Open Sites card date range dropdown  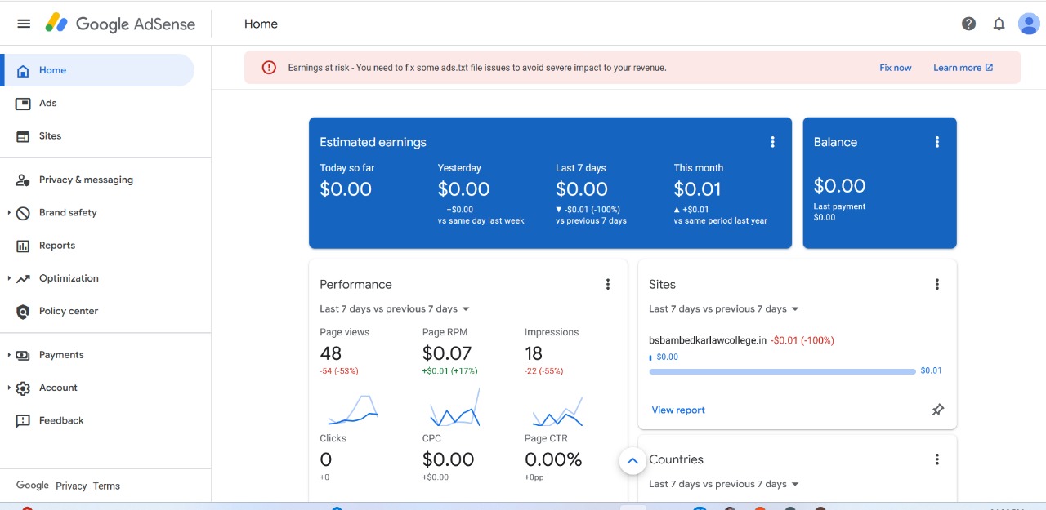724,309
